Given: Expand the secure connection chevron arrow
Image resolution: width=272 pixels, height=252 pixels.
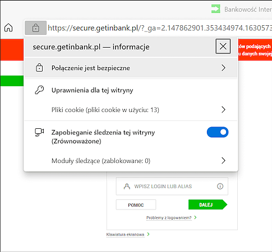Looking at the screenshot, I should pyautogui.click(x=223, y=68).
